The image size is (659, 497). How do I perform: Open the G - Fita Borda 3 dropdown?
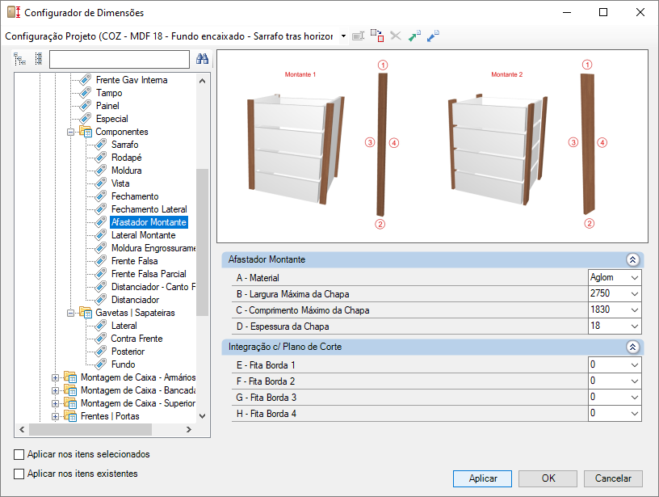click(x=635, y=398)
